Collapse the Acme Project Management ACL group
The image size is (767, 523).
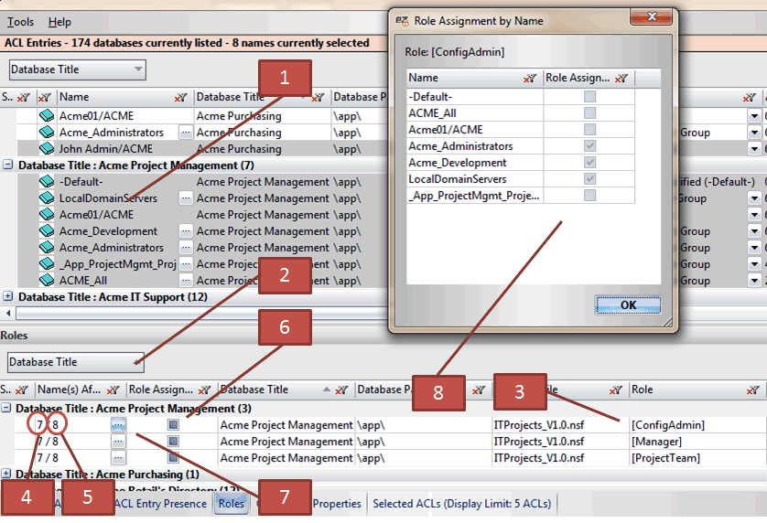tap(8, 165)
